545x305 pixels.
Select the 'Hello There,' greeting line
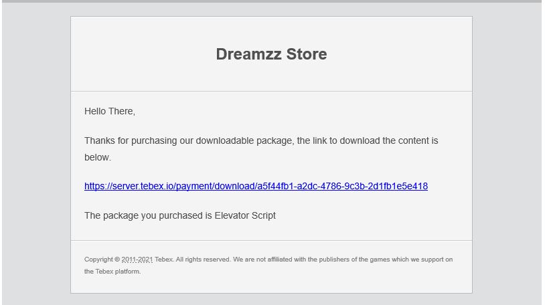click(x=110, y=111)
